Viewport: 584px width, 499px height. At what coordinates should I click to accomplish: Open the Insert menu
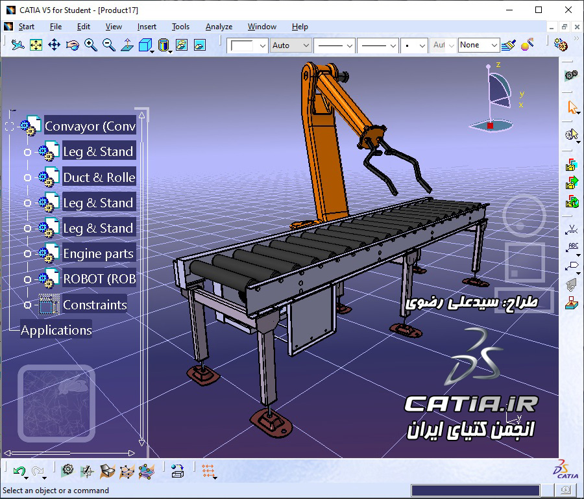point(147,27)
